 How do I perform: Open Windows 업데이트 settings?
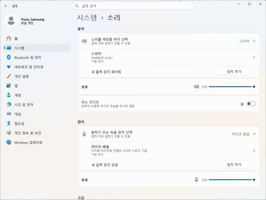[37, 142]
